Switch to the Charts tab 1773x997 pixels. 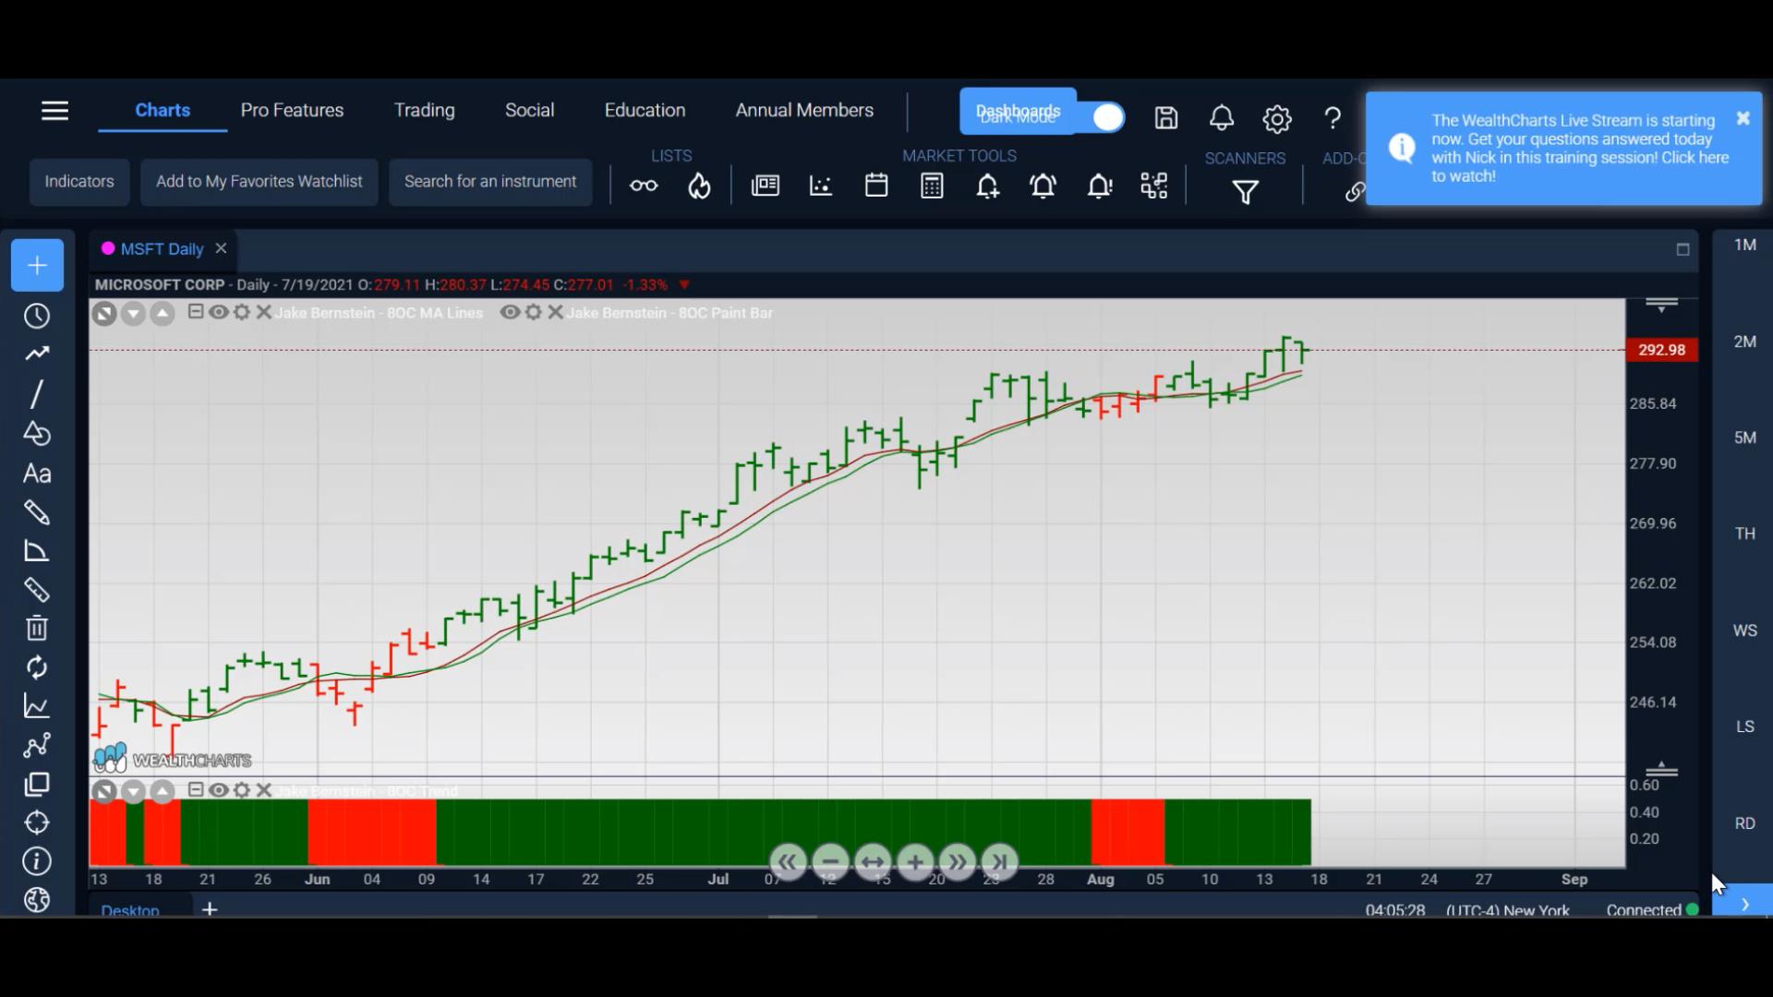coord(163,110)
